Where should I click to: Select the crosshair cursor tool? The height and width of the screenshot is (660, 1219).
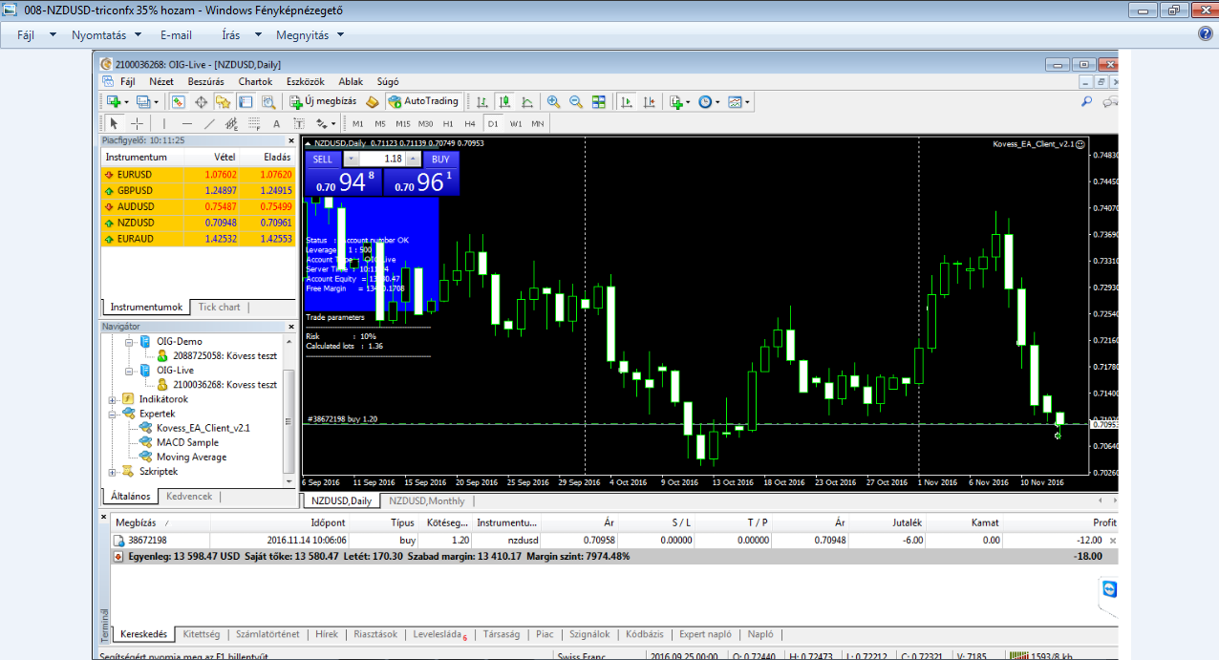coord(137,123)
